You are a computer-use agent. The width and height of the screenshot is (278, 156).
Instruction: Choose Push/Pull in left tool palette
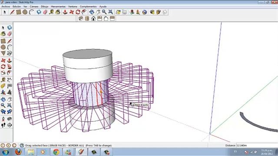(10, 61)
